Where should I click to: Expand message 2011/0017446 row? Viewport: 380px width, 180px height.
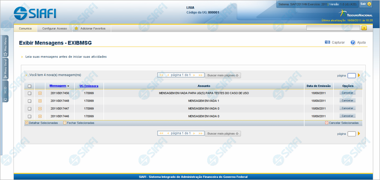[40, 117]
